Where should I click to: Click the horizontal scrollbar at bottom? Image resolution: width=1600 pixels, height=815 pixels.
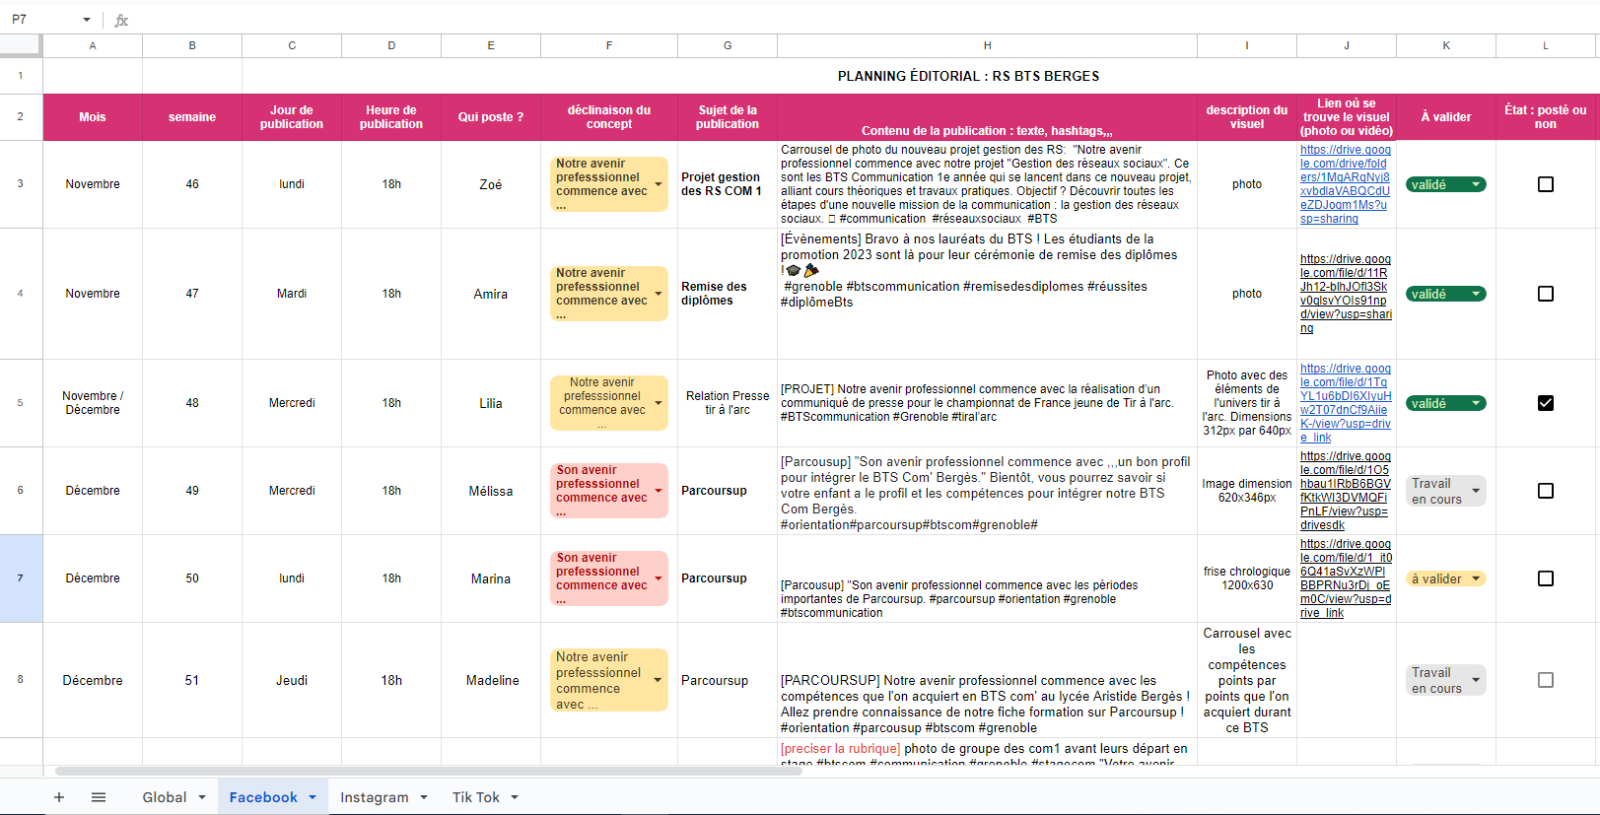pyautogui.click(x=429, y=771)
